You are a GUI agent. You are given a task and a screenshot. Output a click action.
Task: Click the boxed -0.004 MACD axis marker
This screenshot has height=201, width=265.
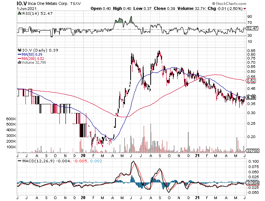click(x=253, y=183)
